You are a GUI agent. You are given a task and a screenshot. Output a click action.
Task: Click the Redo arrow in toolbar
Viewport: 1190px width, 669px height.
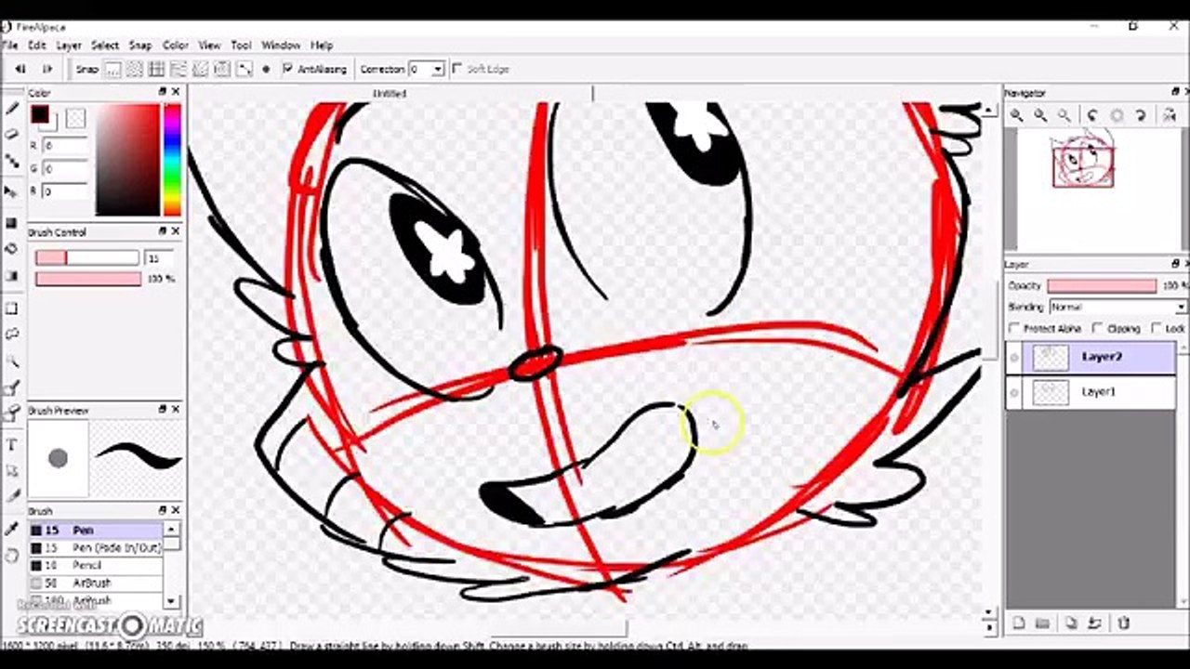click(x=47, y=69)
